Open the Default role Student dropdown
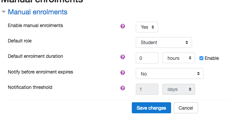 pyautogui.click(x=164, y=42)
